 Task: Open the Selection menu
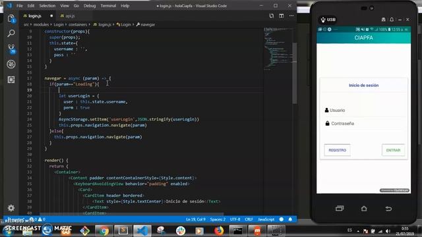pos(47,6)
